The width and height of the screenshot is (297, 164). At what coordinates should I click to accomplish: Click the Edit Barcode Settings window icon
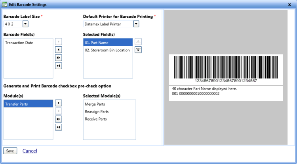coord(4,4)
